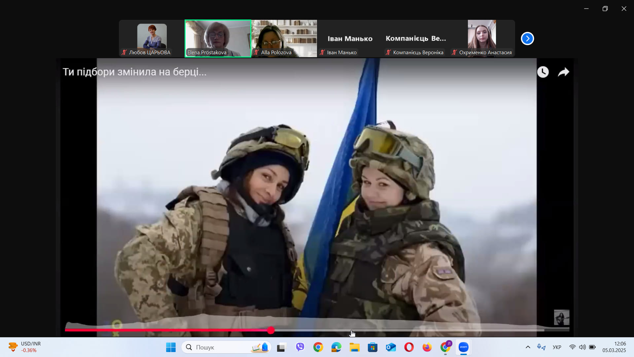Click Любов ЦАРЬОВА muted mic icon
Screen dimensions: 634x357
[124, 52]
